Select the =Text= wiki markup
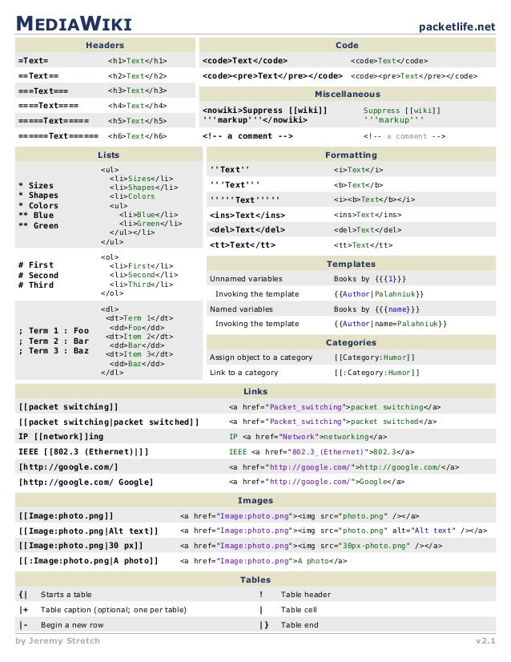This screenshot has height=662, width=511. [x=34, y=60]
